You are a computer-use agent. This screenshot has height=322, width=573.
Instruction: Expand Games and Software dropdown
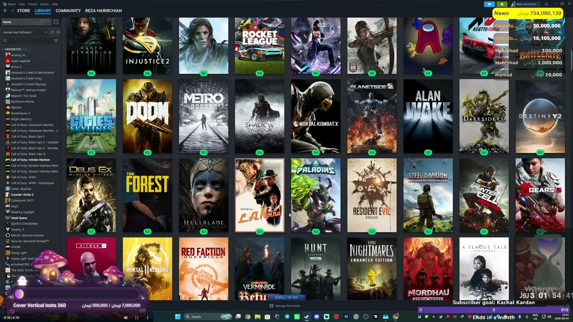tap(25, 32)
